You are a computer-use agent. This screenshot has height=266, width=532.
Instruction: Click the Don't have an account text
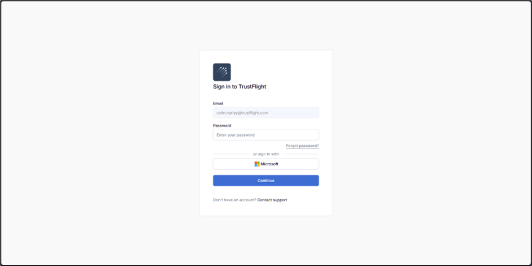pyautogui.click(x=234, y=200)
